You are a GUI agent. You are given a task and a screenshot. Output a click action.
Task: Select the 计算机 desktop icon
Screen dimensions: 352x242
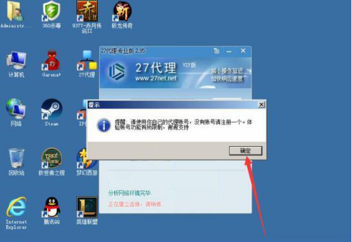coord(16,64)
